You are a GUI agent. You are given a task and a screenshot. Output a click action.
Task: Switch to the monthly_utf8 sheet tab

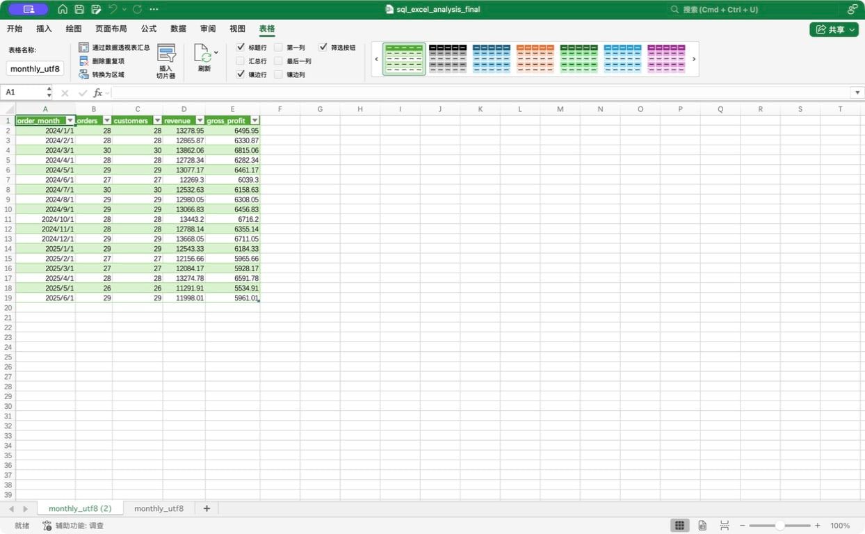click(159, 509)
